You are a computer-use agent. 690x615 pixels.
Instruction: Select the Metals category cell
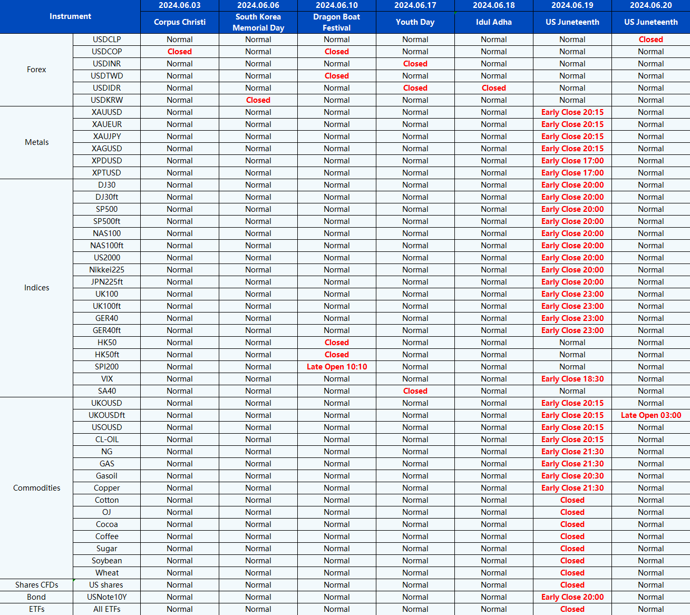(x=36, y=142)
